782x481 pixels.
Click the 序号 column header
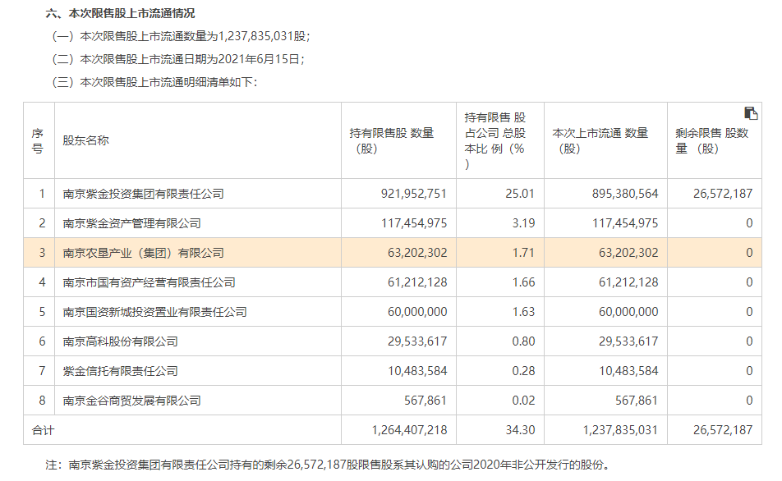pos(38,140)
